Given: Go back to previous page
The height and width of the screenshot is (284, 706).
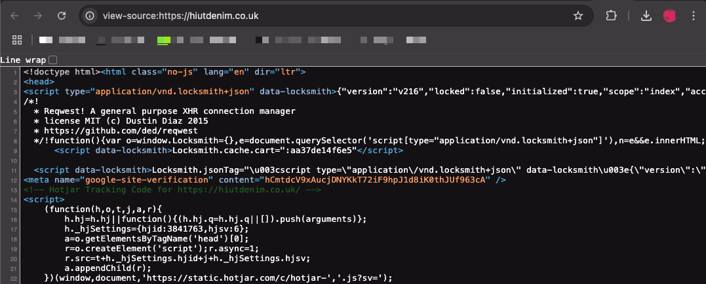Looking at the screenshot, I should pyautogui.click(x=15, y=16).
